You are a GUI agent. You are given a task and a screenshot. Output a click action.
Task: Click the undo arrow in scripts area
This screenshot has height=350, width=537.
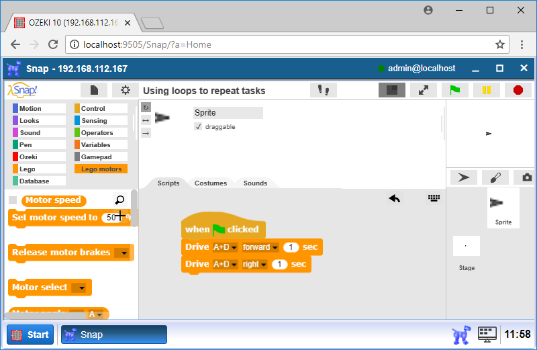point(395,198)
